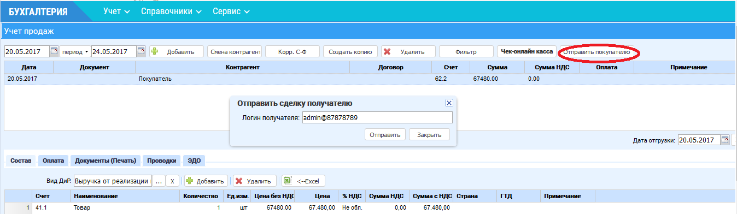Sort by the Документ column header
The height and width of the screenshot is (214, 737).
95,67
